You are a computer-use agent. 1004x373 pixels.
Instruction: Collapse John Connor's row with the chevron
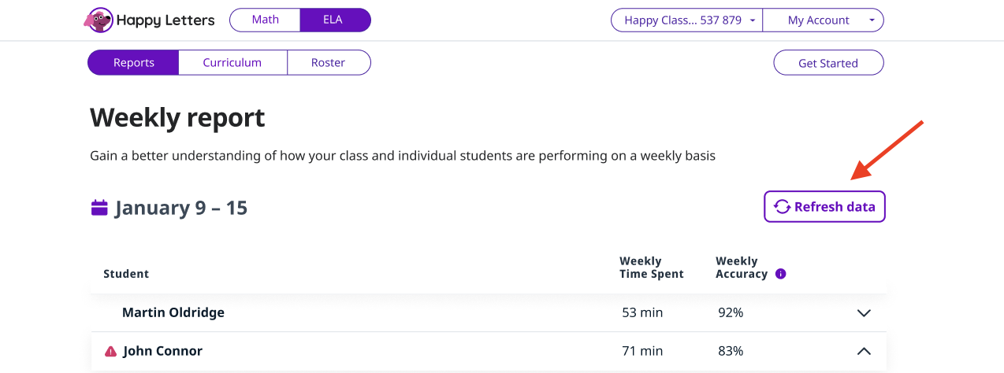coord(864,351)
